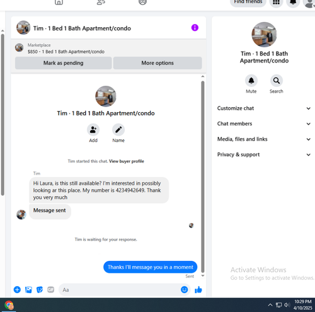315x312 pixels.
Task: Click the center chat profile photo
Action: (x=106, y=96)
